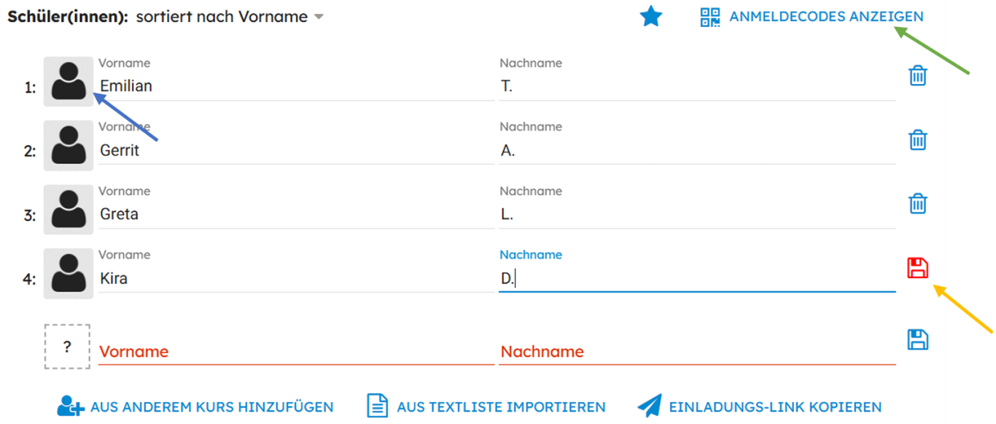The width and height of the screenshot is (996, 424).
Task: Click Kira's profile avatar
Action: click(69, 274)
